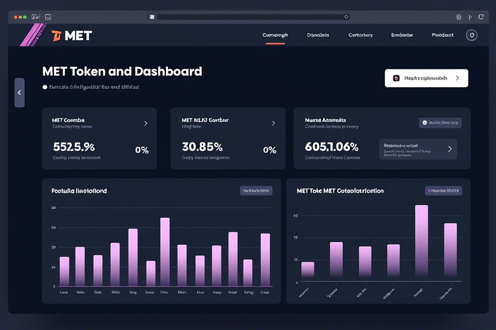The height and width of the screenshot is (330, 496).
Task: Click the browser share icon at top right
Action: tap(459, 17)
